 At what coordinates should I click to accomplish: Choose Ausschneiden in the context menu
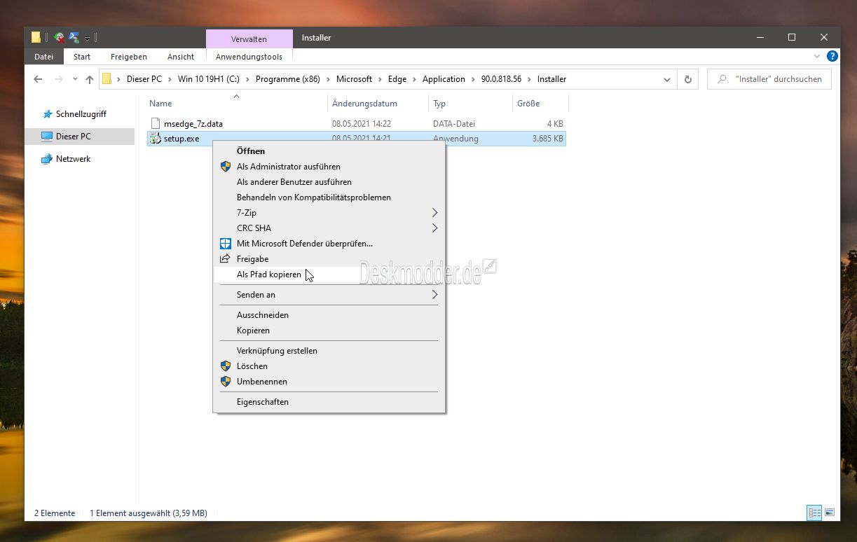(x=329, y=315)
